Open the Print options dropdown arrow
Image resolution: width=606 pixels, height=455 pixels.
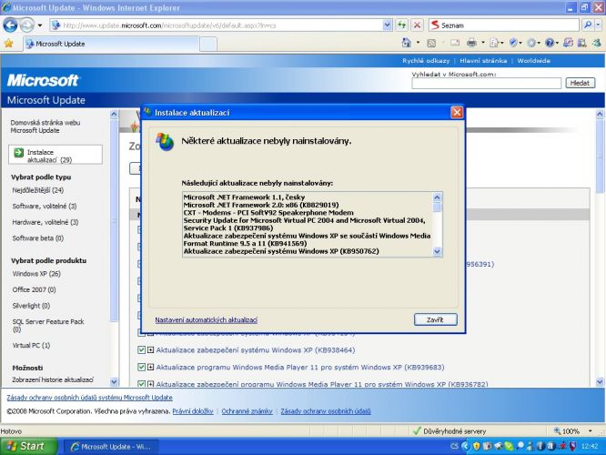(483, 43)
